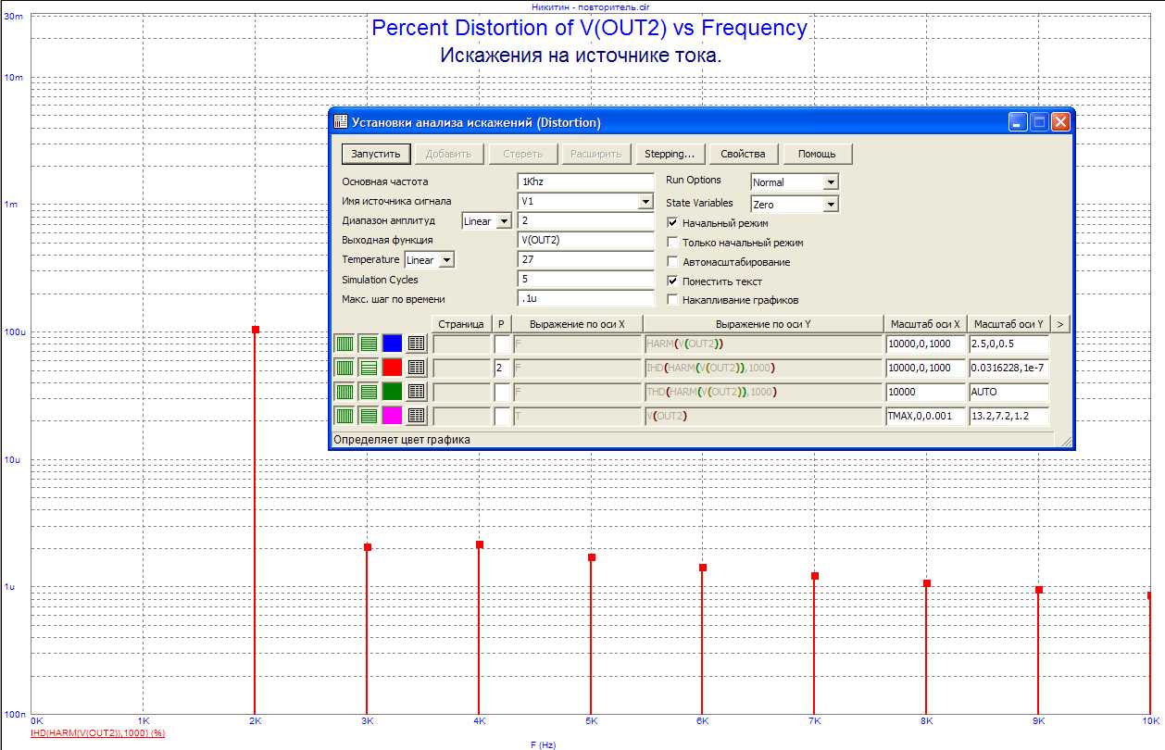Open the Имя источника сигнала dropdown

pos(645,202)
